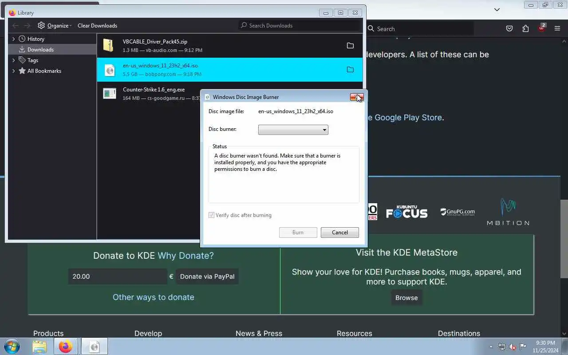568x355 pixels.
Task: Open the list all tabs chevron
Action: tap(497, 9)
